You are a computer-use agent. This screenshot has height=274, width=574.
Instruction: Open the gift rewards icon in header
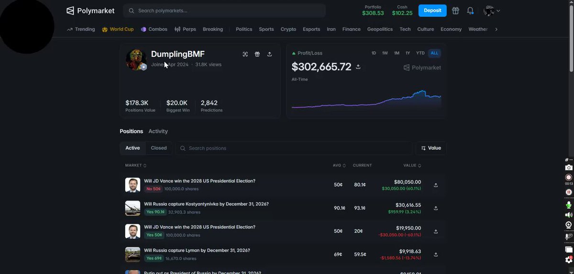pyautogui.click(x=455, y=11)
